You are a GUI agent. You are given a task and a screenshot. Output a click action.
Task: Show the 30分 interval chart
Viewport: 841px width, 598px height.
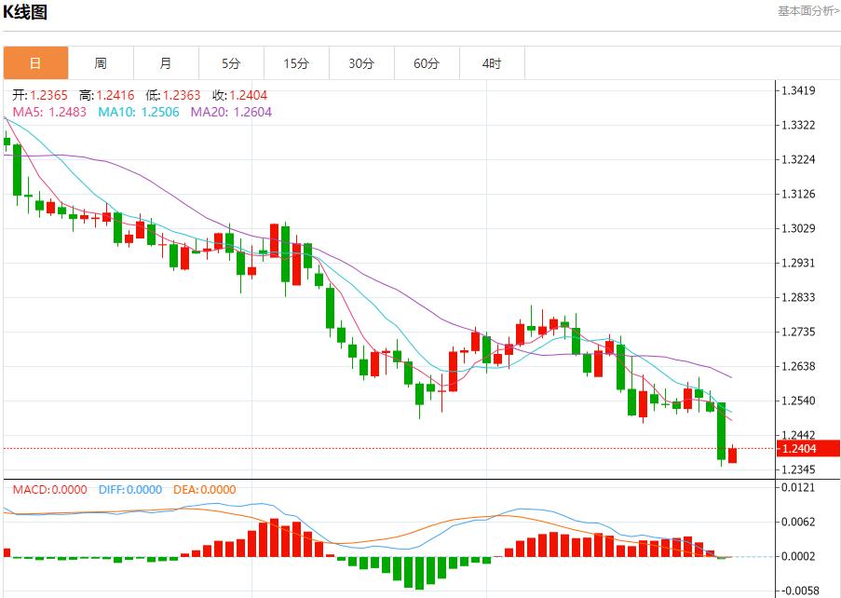click(x=361, y=63)
